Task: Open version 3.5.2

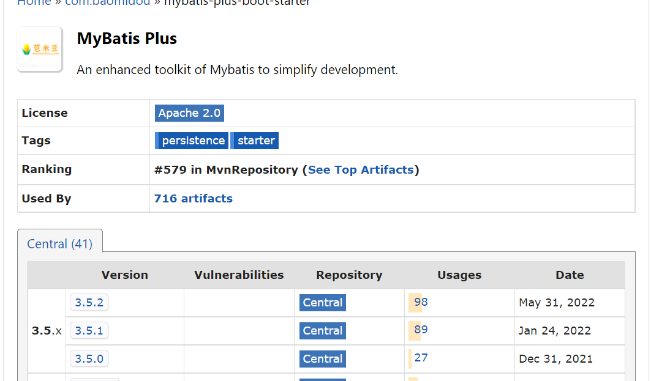Action: 89,303
